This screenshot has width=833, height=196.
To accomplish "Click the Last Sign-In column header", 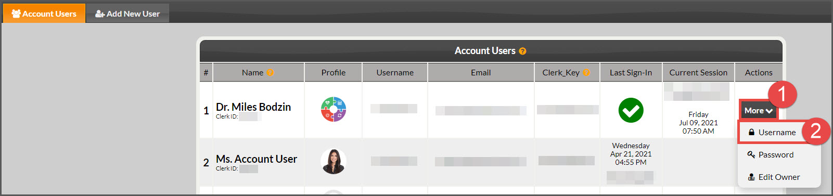I will coord(631,73).
